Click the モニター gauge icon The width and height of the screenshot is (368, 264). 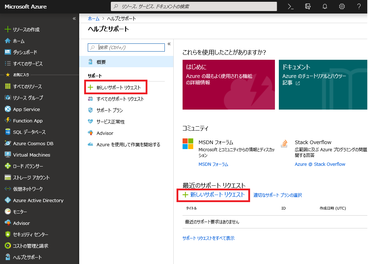tap(8, 212)
